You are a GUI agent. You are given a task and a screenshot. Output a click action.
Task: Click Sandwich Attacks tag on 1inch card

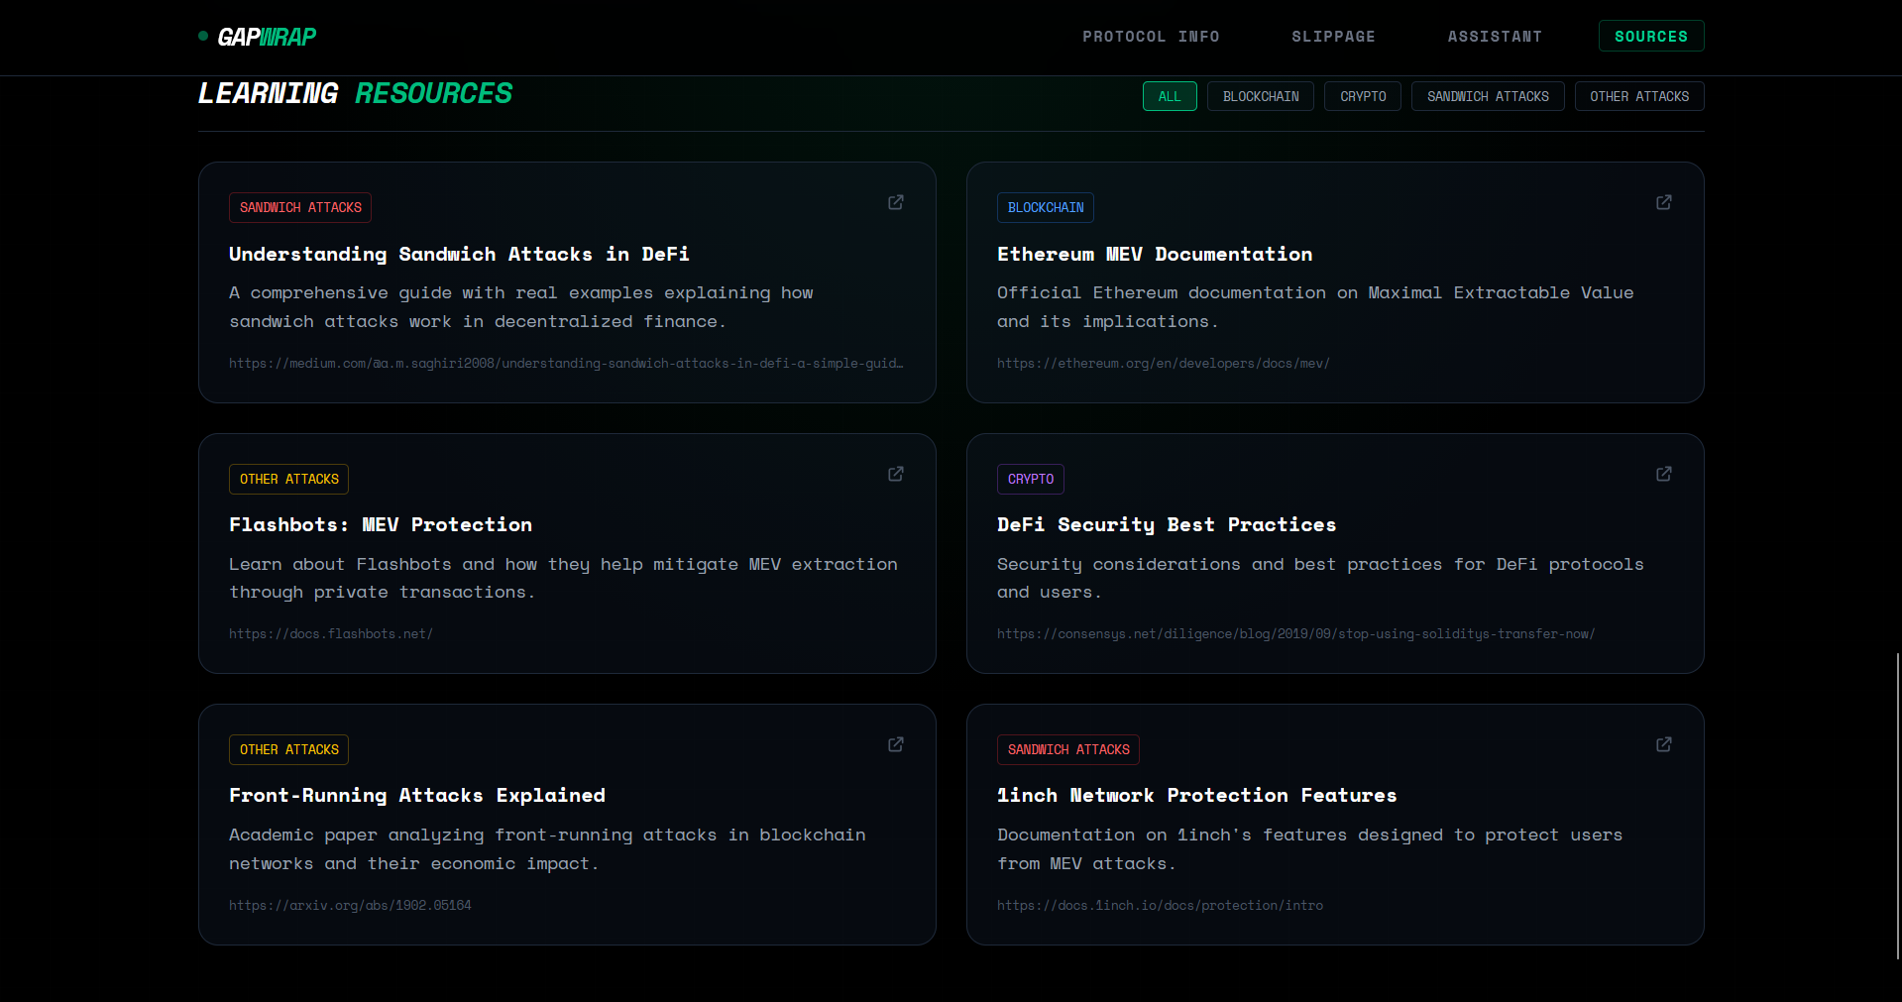(1068, 749)
